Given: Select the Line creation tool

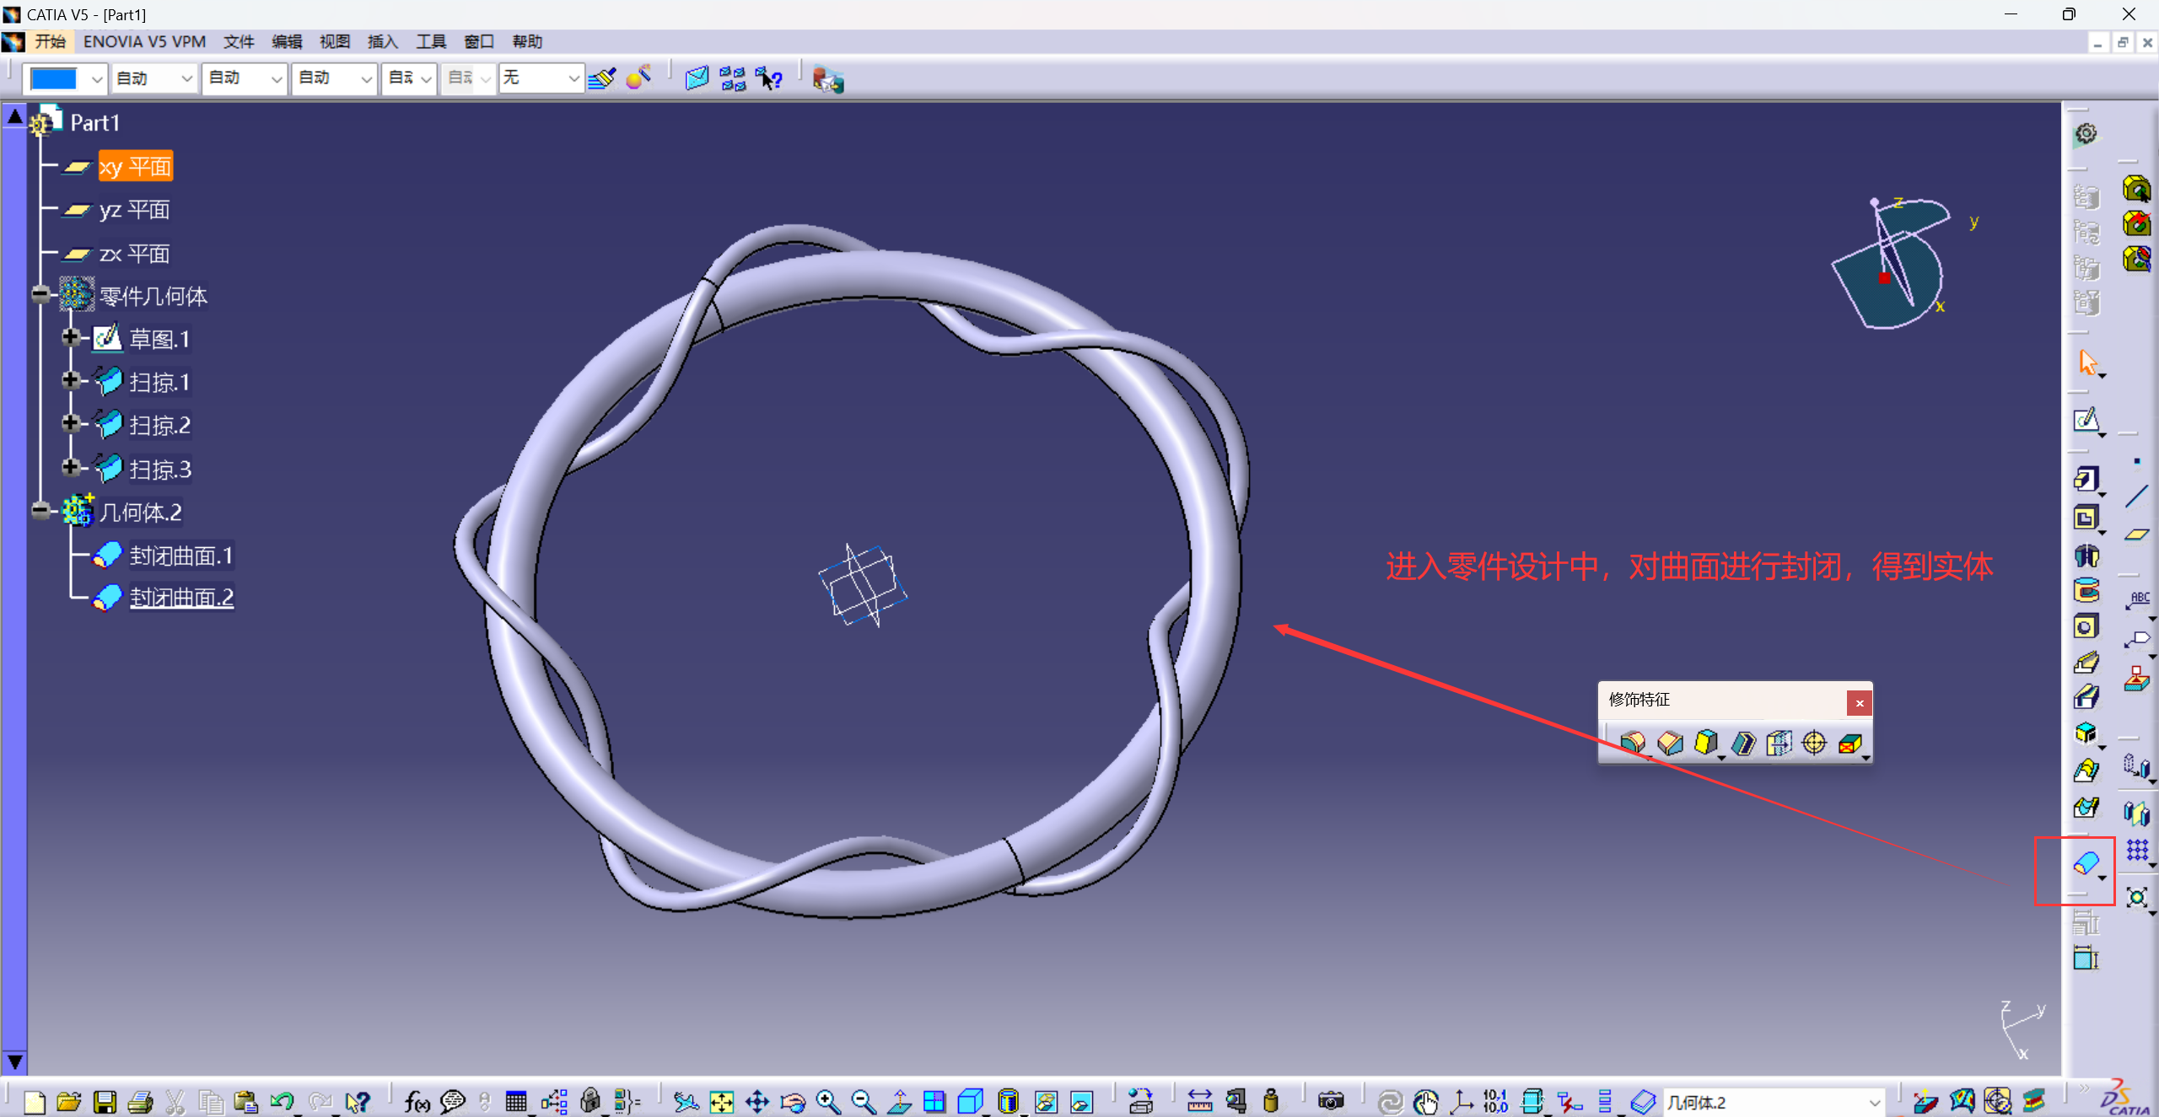Looking at the screenshot, I should [2137, 497].
